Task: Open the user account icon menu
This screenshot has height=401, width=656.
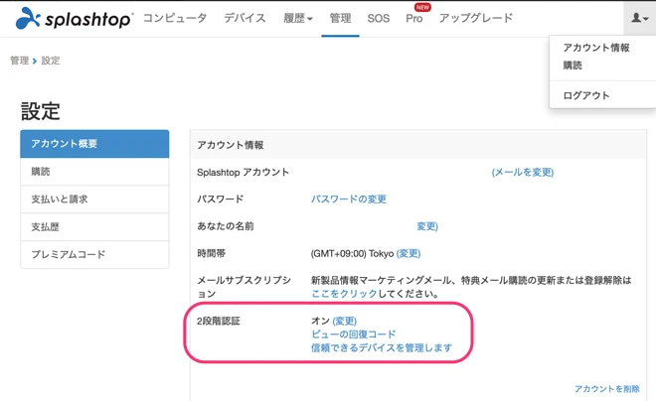Action: pyautogui.click(x=638, y=18)
